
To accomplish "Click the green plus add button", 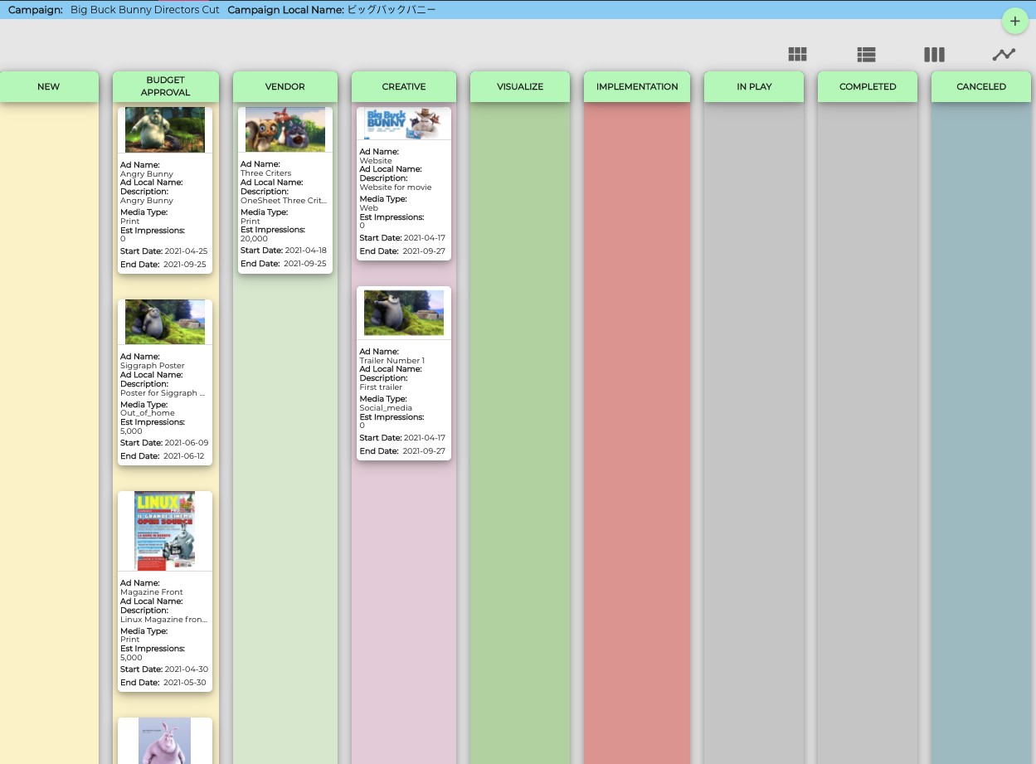I will (1015, 22).
